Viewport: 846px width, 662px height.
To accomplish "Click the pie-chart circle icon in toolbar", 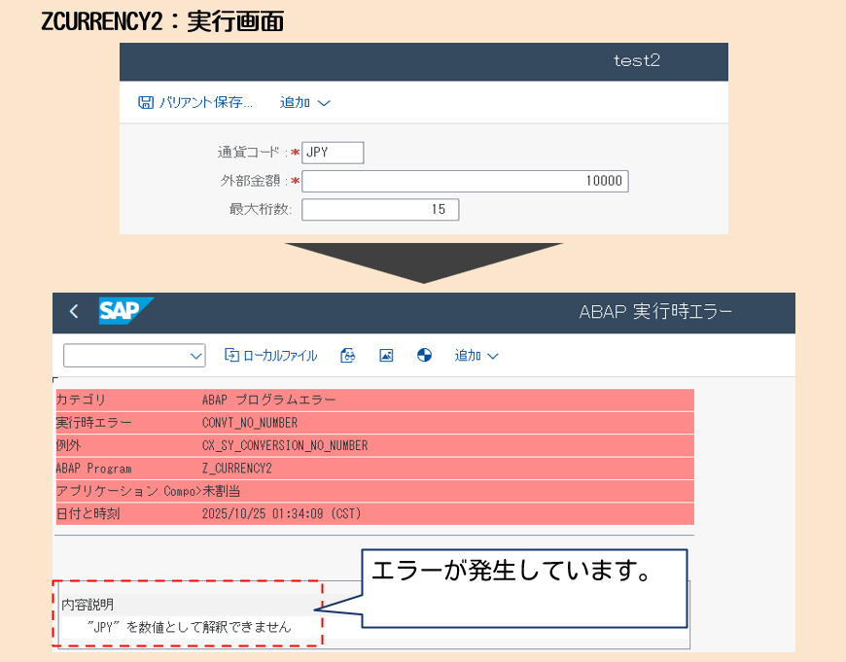I will [x=424, y=356].
